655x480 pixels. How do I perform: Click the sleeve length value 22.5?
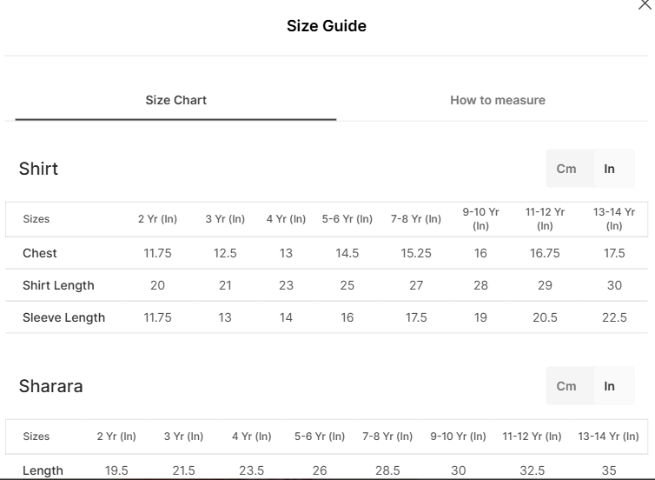point(614,317)
